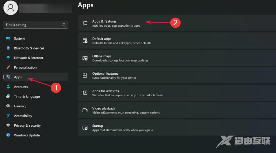Click the Apps for websites icon
276x153 pixels.
pos(85,93)
